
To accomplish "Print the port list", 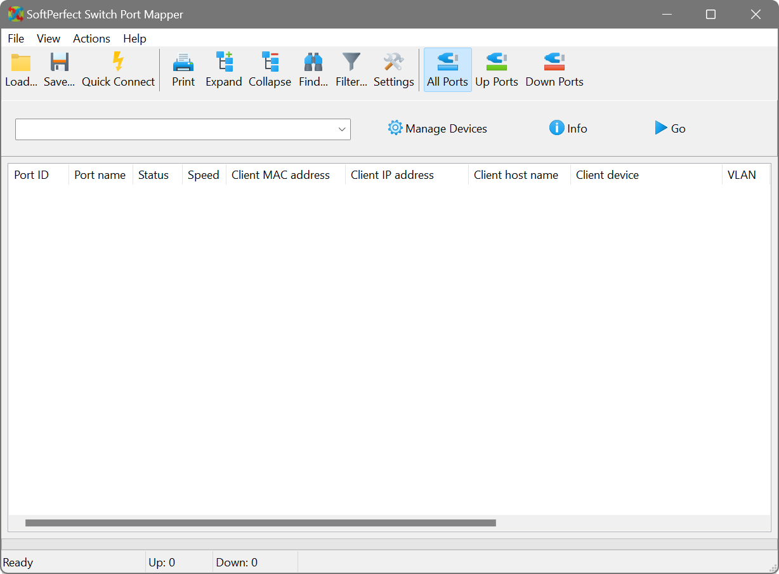I will pos(183,70).
